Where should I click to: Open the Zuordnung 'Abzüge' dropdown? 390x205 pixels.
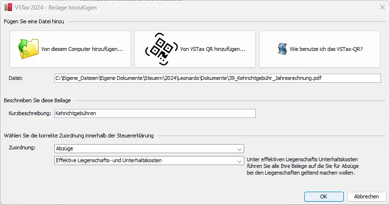click(x=149, y=148)
